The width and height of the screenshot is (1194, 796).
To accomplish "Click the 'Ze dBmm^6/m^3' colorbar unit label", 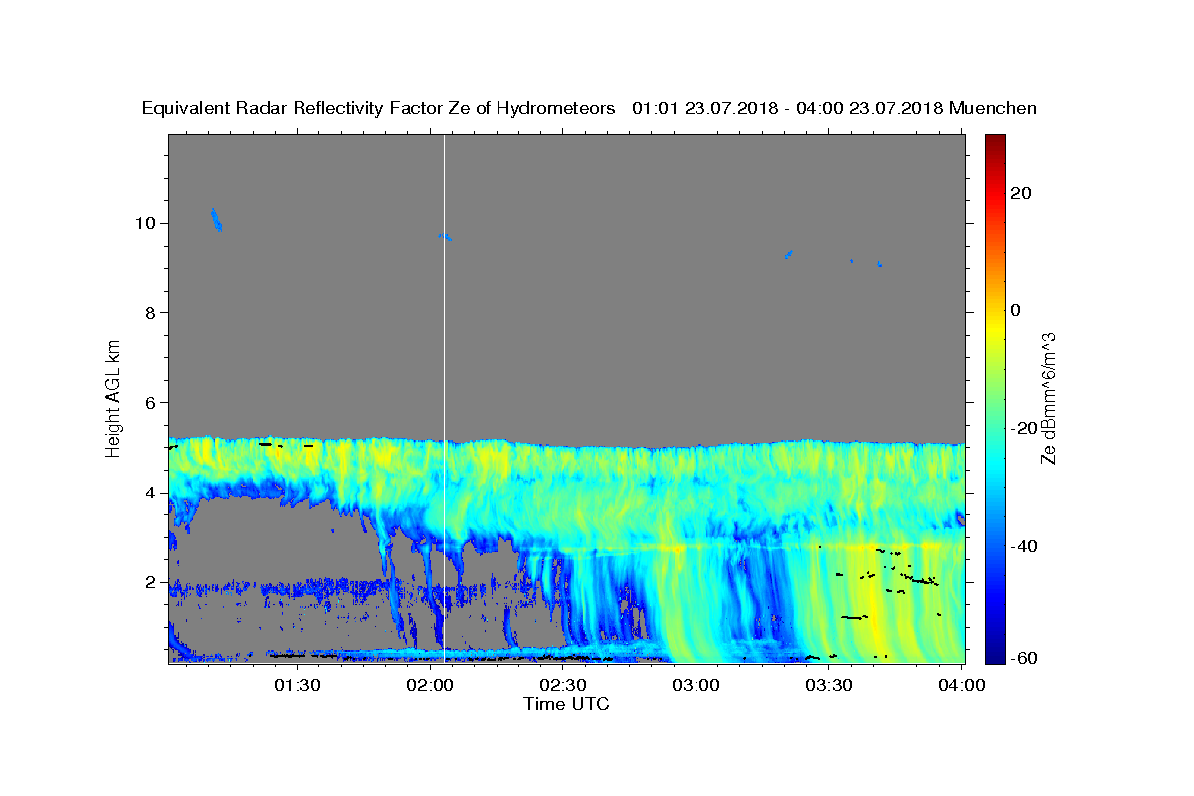I will pos(1048,398).
